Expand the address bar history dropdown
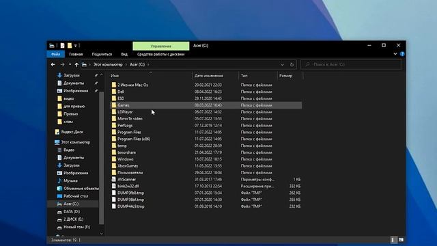The width and height of the screenshot is (437, 246). point(282,64)
